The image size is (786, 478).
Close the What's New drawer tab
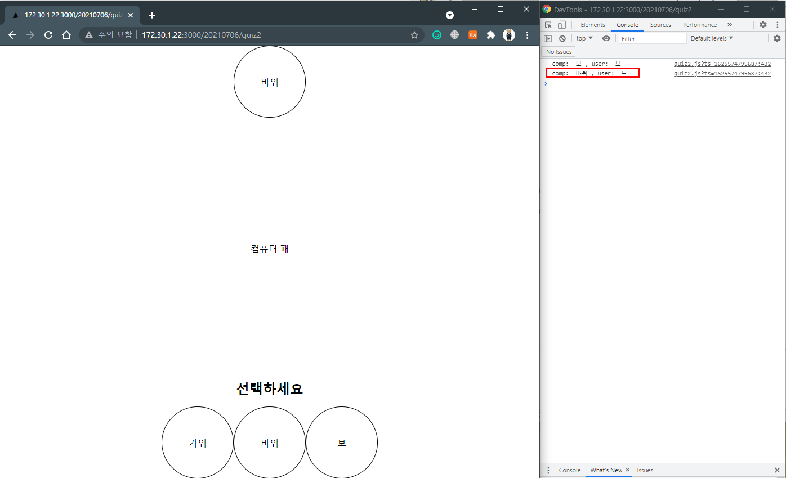[x=627, y=470]
